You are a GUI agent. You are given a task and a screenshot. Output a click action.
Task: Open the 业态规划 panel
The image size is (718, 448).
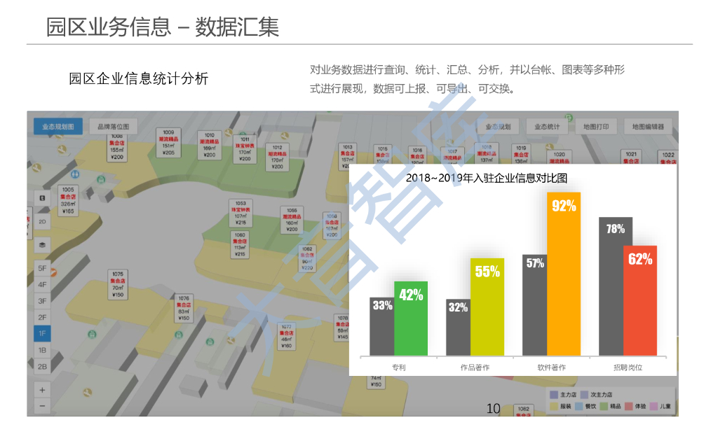pos(499,126)
